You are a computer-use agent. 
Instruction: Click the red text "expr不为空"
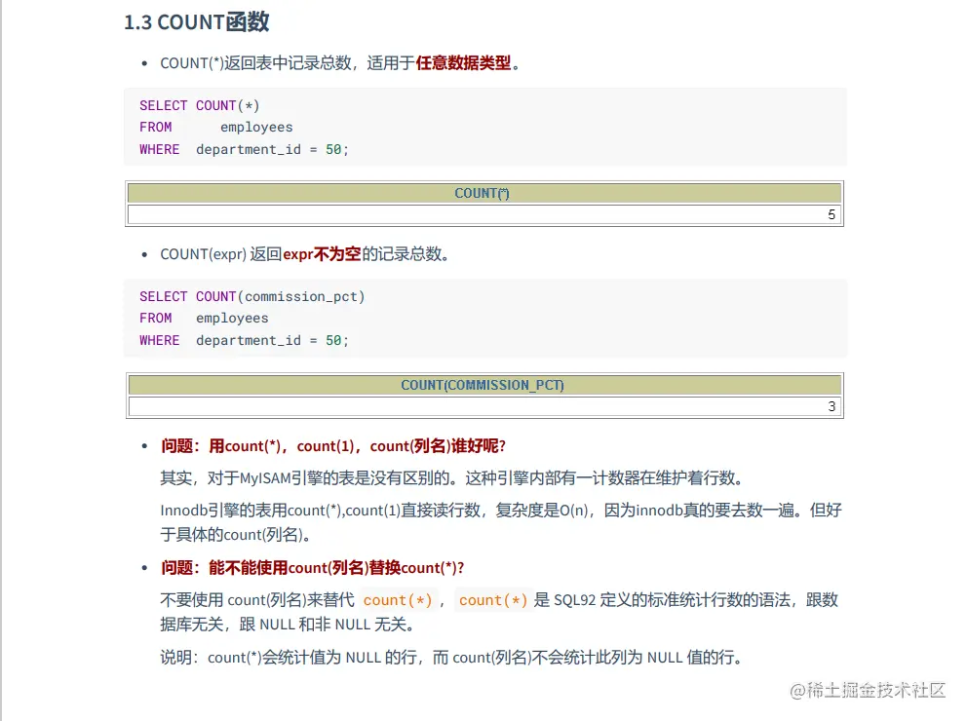pyautogui.click(x=322, y=254)
